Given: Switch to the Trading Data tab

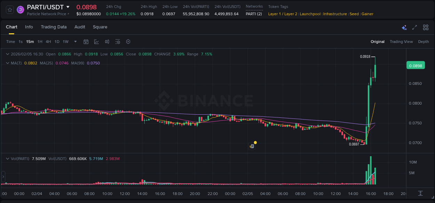Looking at the screenshot, I should 54,27.
